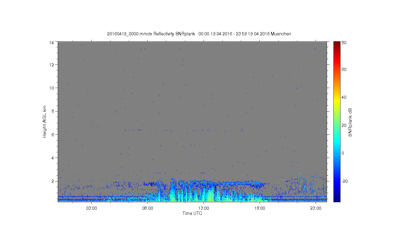Click the 'Time UTC' x-axis label

point(192,213)
